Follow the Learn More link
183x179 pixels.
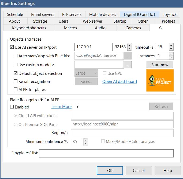tap(62, 106)
